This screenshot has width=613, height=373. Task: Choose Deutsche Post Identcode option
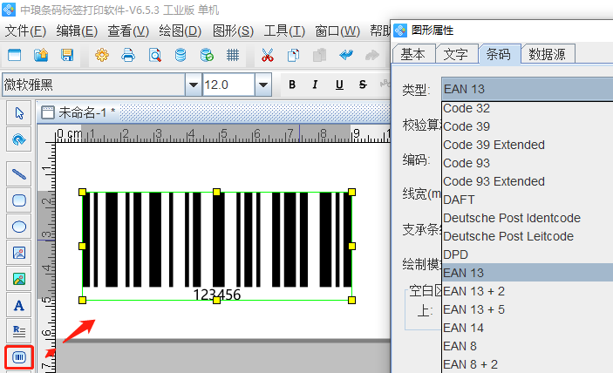point(527,218)
